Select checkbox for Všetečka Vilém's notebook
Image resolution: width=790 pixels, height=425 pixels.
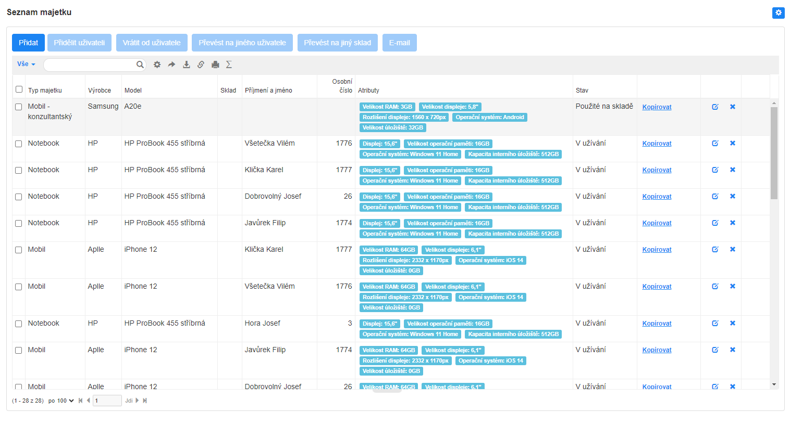point(19,144)
